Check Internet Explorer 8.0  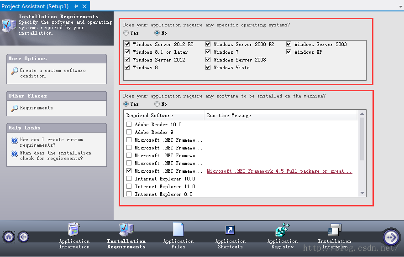tap(129, 194)
